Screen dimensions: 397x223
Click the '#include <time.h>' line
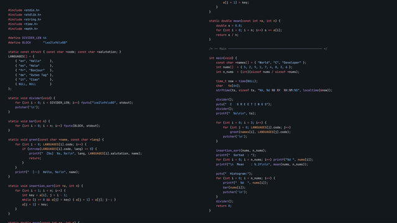(x=23, y=24)
